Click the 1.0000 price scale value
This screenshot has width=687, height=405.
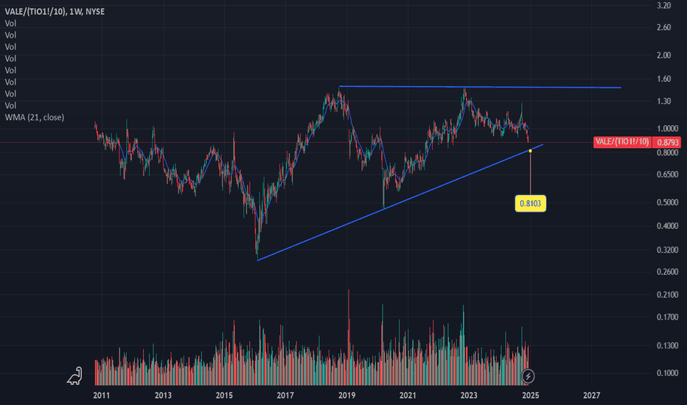click(667, 129)
